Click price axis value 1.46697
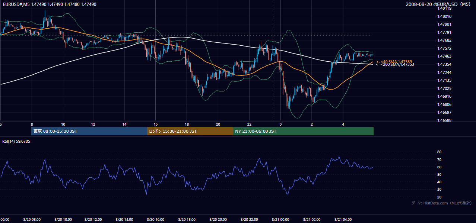Screen dimensions: 476x223 445,112
